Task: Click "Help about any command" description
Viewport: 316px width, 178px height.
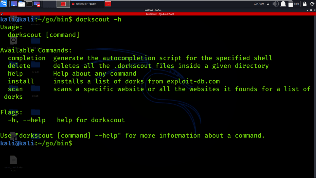Action: pos(95,74)
